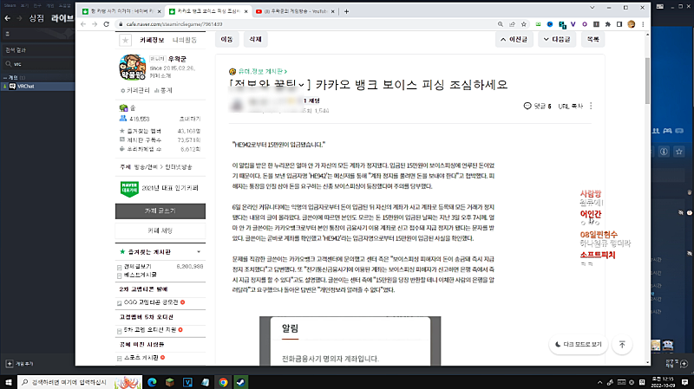Screen dimensions: 694x389
Task: Copy the post URL link
Action: coord(571,106)
